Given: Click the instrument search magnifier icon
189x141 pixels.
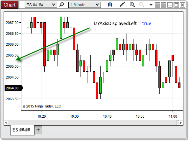Looking at the screenshot, I should coord(61,5).
